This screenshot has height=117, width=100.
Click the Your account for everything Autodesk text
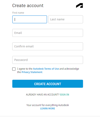click(x=48, y=105)
